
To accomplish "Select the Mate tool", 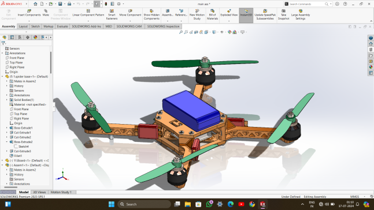I will 46,13.
